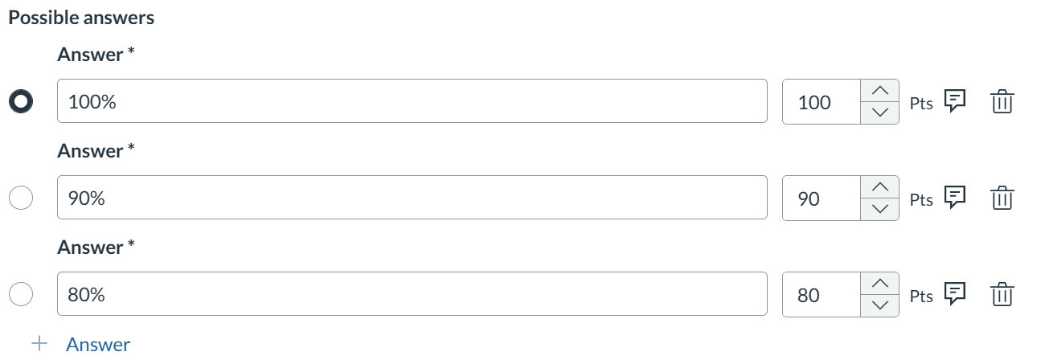Delete the 100% answer row
1049x360 pixels.
point(1002,102)
